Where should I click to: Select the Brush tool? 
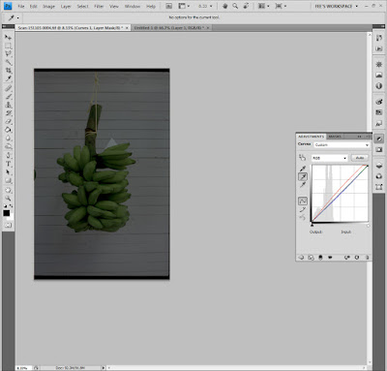point(8,97)
